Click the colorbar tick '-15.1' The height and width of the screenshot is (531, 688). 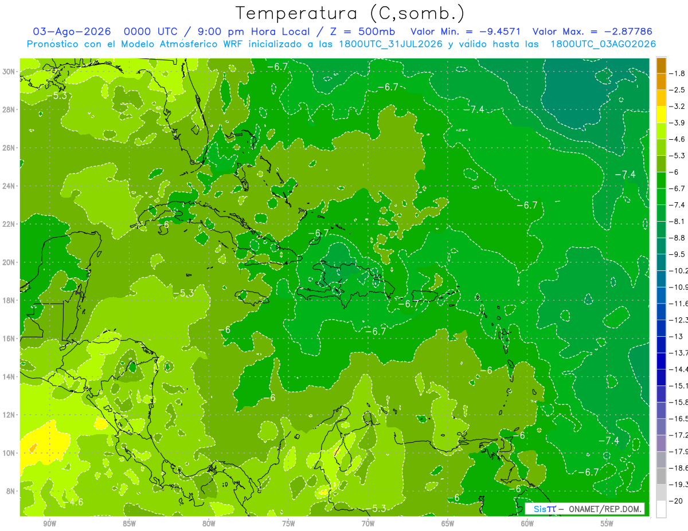679,386
